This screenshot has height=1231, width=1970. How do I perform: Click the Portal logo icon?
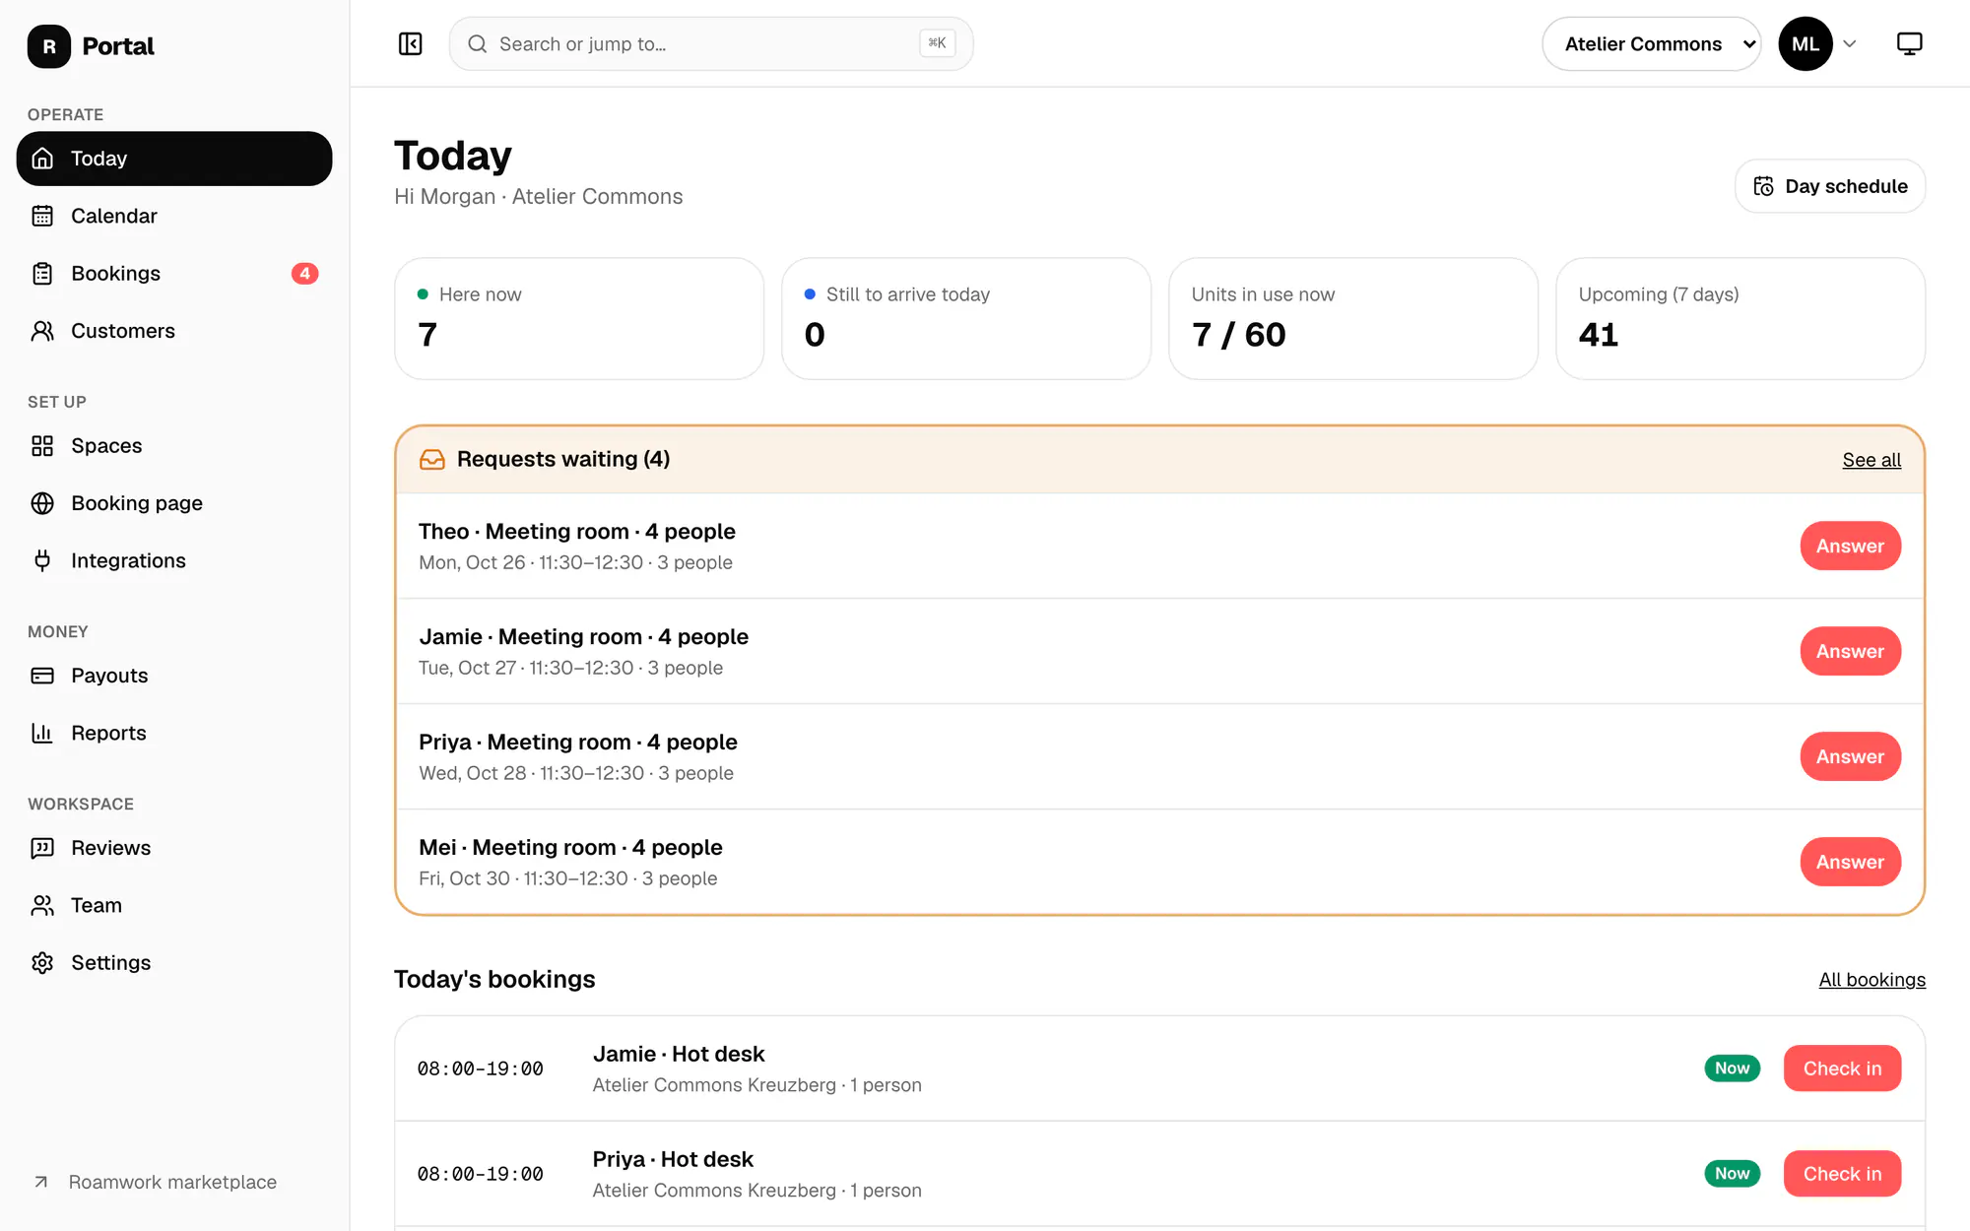point(49,46)
